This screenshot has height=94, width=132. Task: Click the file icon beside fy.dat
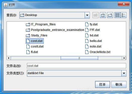tap(87, 24)
